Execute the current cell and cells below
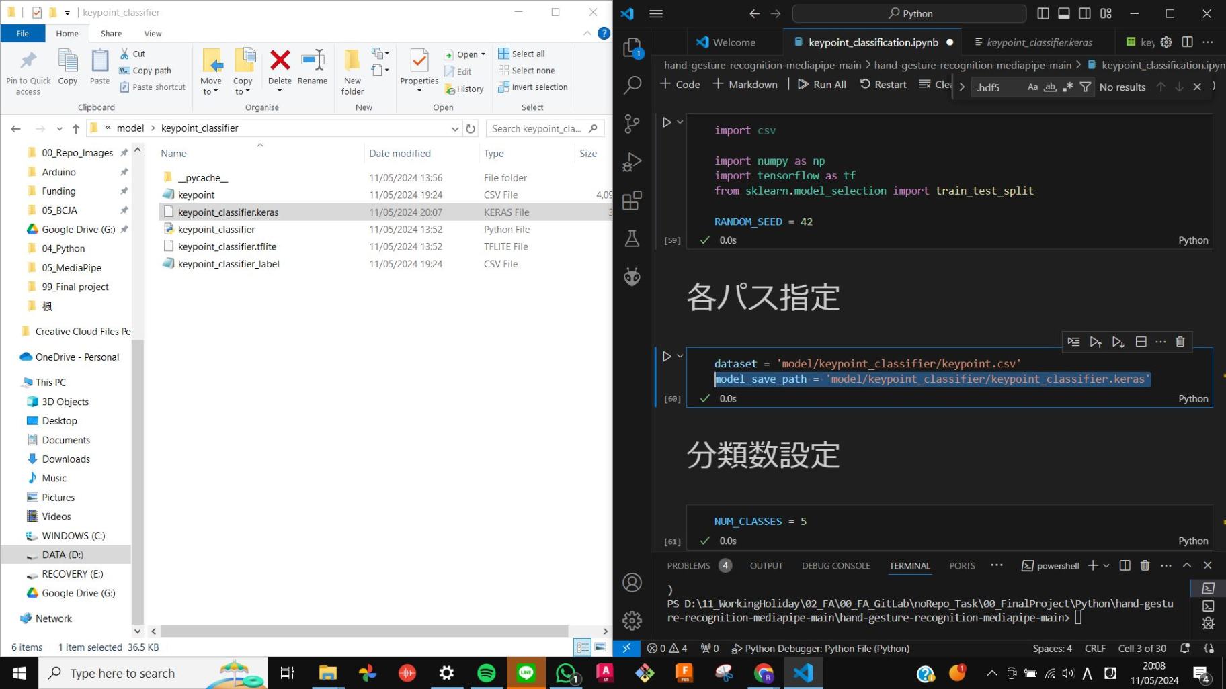This screenshot has width=1226, height=689. [x=1118, y=342]
